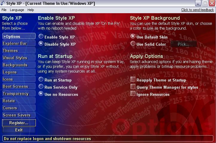Tick the Ignore Resources checkbox

(x=133, y=94)
